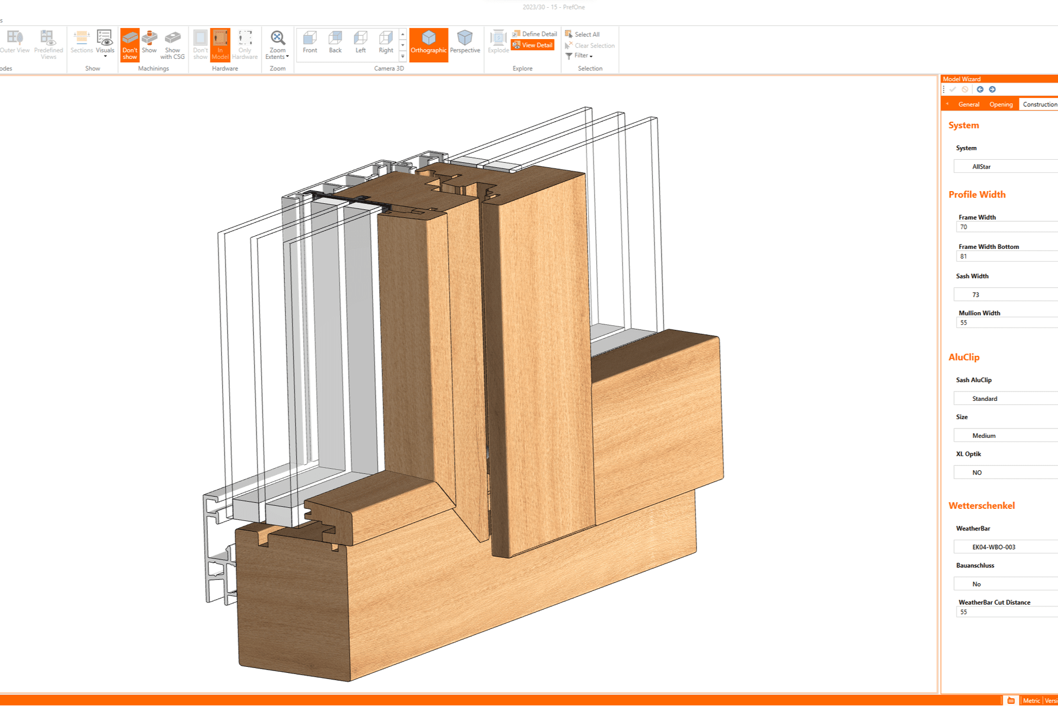Enable Perspective camera mode
Image resolution: width=1058 pixels, height=706 pixels.
pos(465,42)
